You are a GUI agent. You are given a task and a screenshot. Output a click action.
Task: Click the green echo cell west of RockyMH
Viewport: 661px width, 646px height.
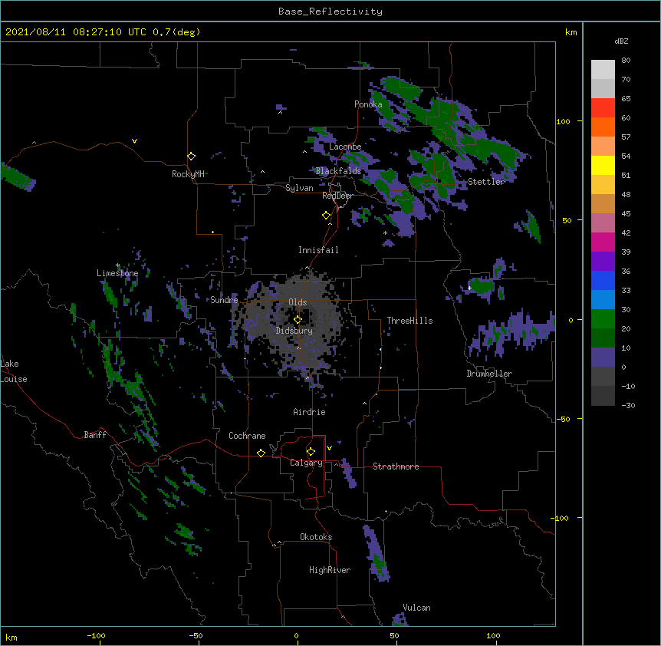click(x=17, y=177)
